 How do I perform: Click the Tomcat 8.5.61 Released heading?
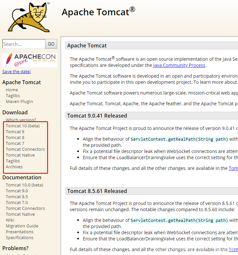(97, 191)
